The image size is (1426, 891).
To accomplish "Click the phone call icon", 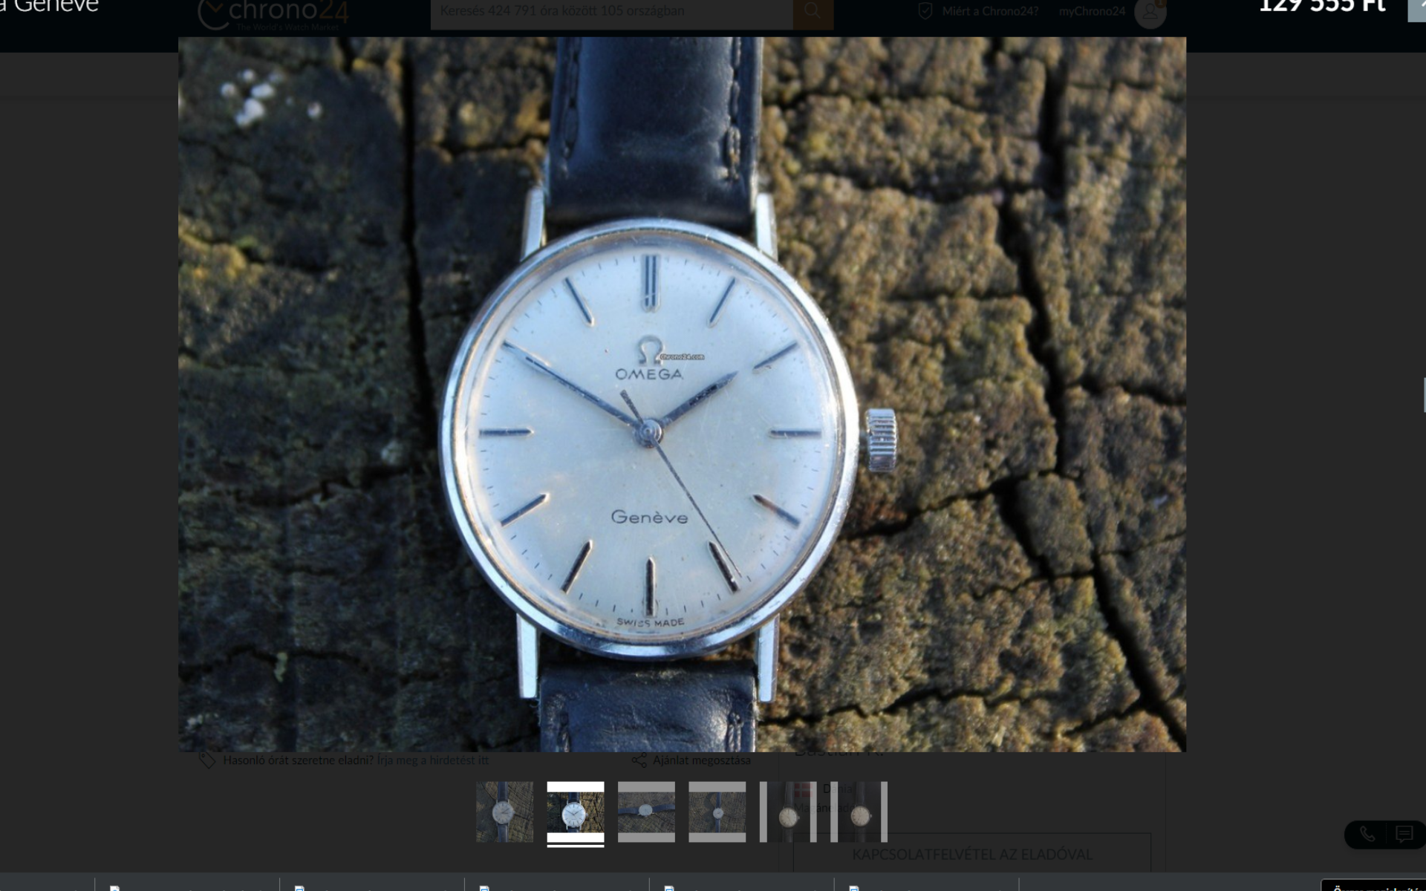I will (x=1367, y=835).
